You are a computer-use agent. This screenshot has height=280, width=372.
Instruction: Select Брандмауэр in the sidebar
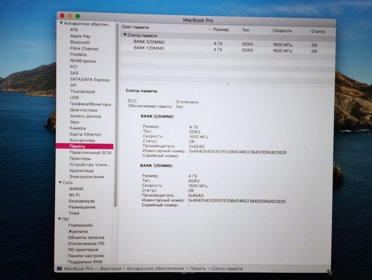[82, 201]
